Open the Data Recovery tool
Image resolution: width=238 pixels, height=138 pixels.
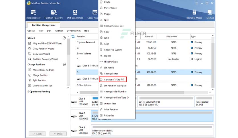(33, 15)
